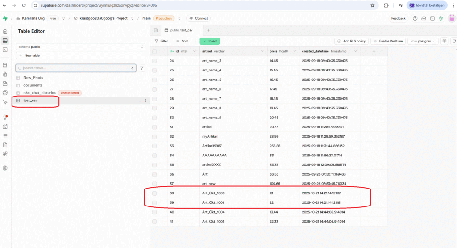Expand the project switcher chevrons

[132, 18]
